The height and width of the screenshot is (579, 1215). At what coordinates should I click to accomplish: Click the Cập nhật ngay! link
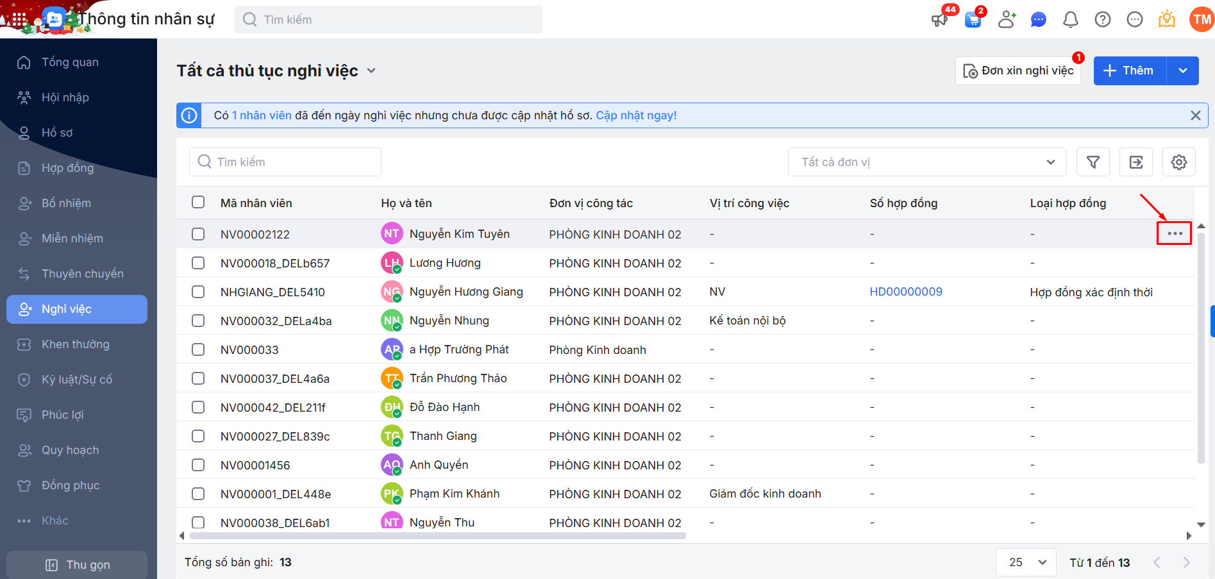(x=636, y=115)
